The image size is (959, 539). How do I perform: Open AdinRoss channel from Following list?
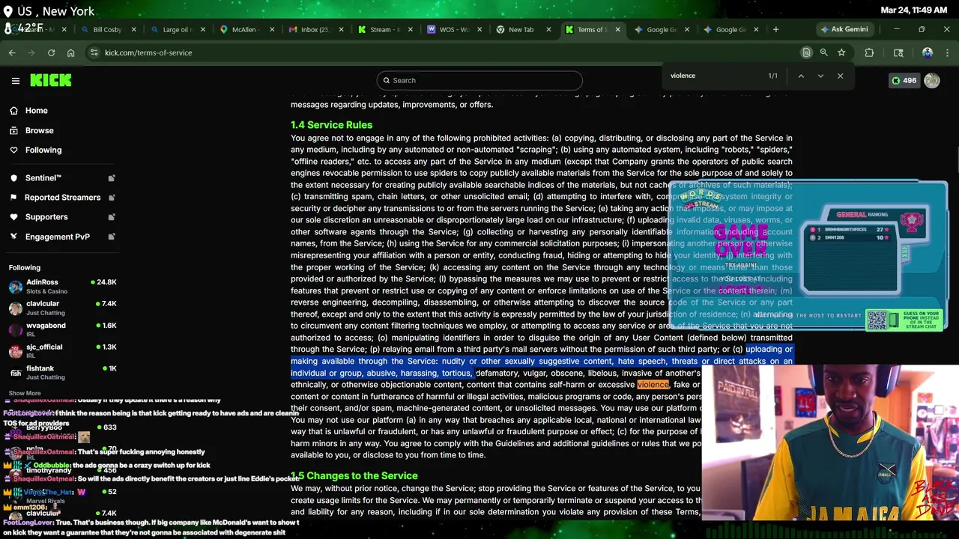click(x=63, y=286)
